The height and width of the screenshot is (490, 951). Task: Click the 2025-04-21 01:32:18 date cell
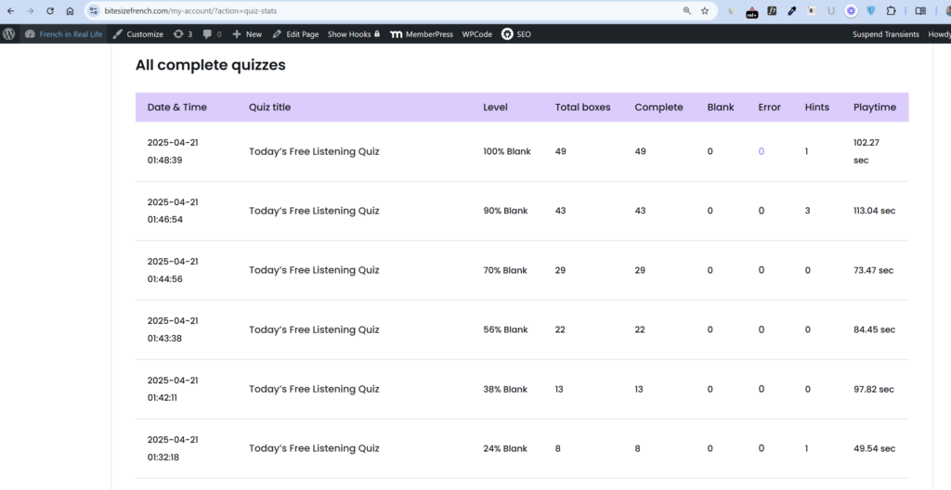tap(173, 449)
